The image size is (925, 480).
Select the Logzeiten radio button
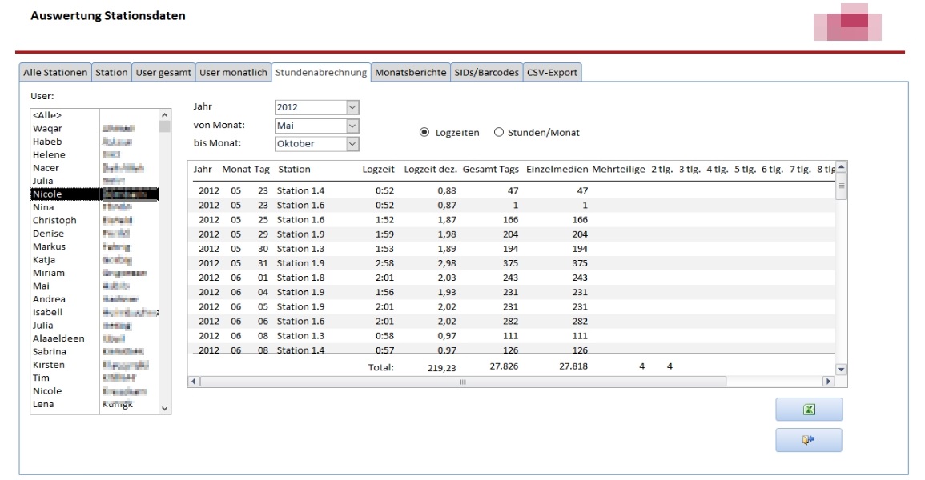pyautogui.click(x=424, y=133)
